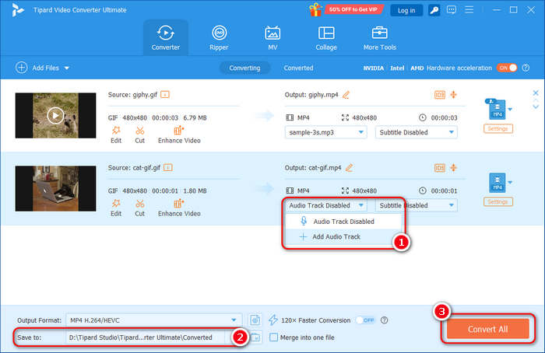
Task: Choose Audio Track Disabled menu option
Action: pos(343,222)
